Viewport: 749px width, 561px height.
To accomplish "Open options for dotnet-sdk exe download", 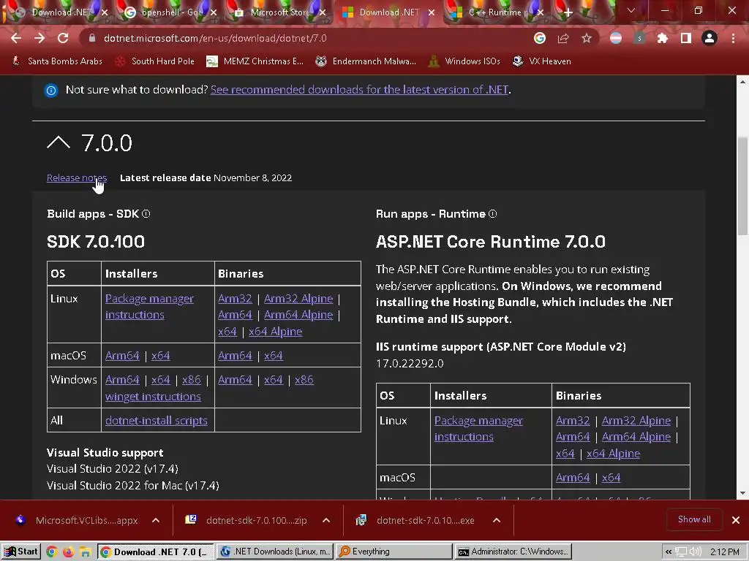I will click(497, 520).
